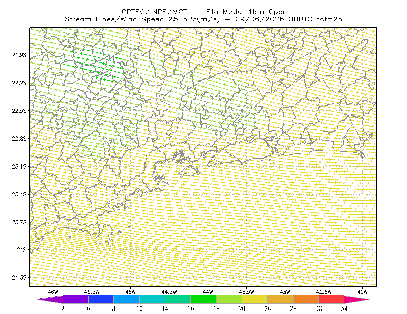Select the cyan 10-14 legend swatch

(152, 299)
